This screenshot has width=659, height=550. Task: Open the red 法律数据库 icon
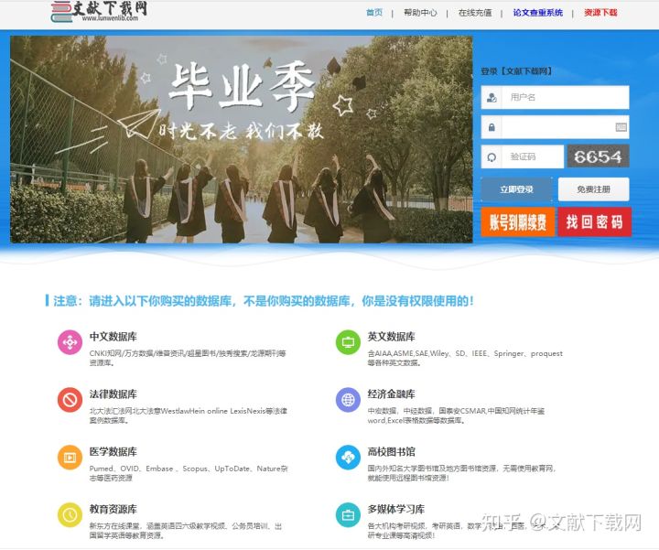(x=70, y=400)
